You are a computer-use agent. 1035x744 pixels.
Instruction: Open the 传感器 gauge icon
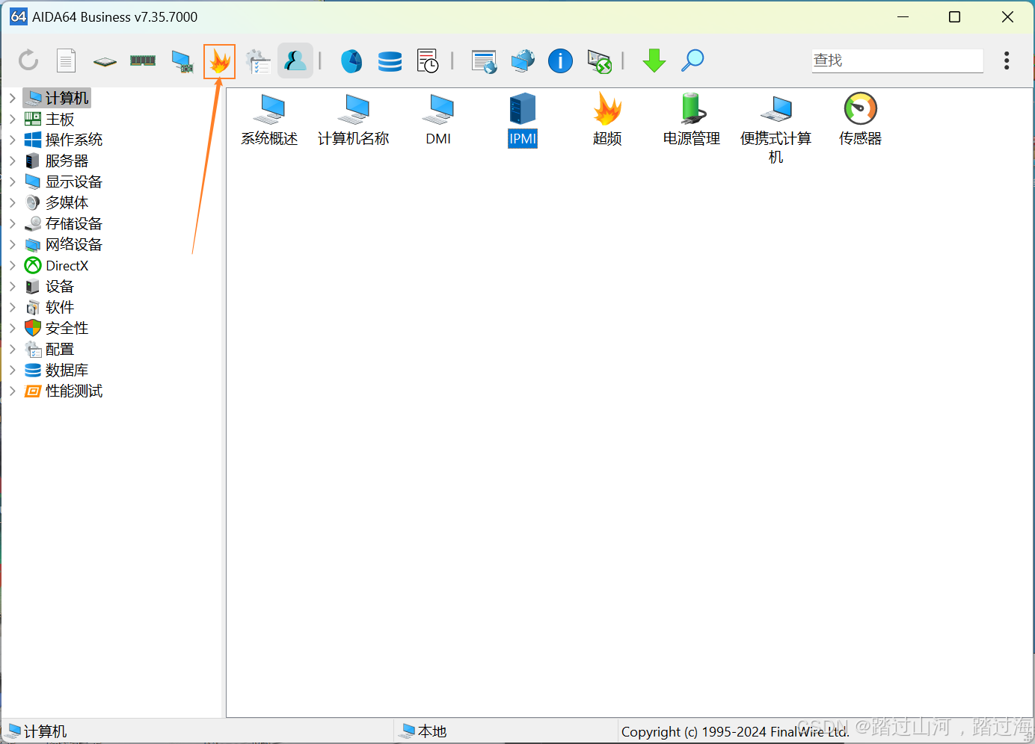[861, 120]
